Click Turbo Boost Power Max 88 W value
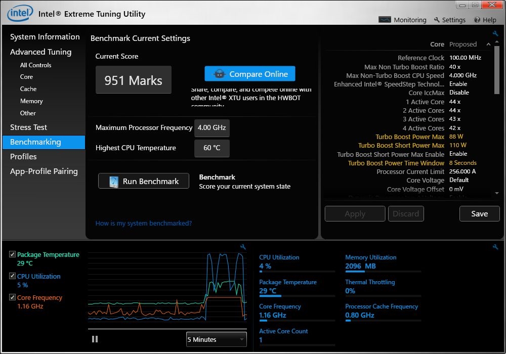The image size is (506, 354). [456, 137]
